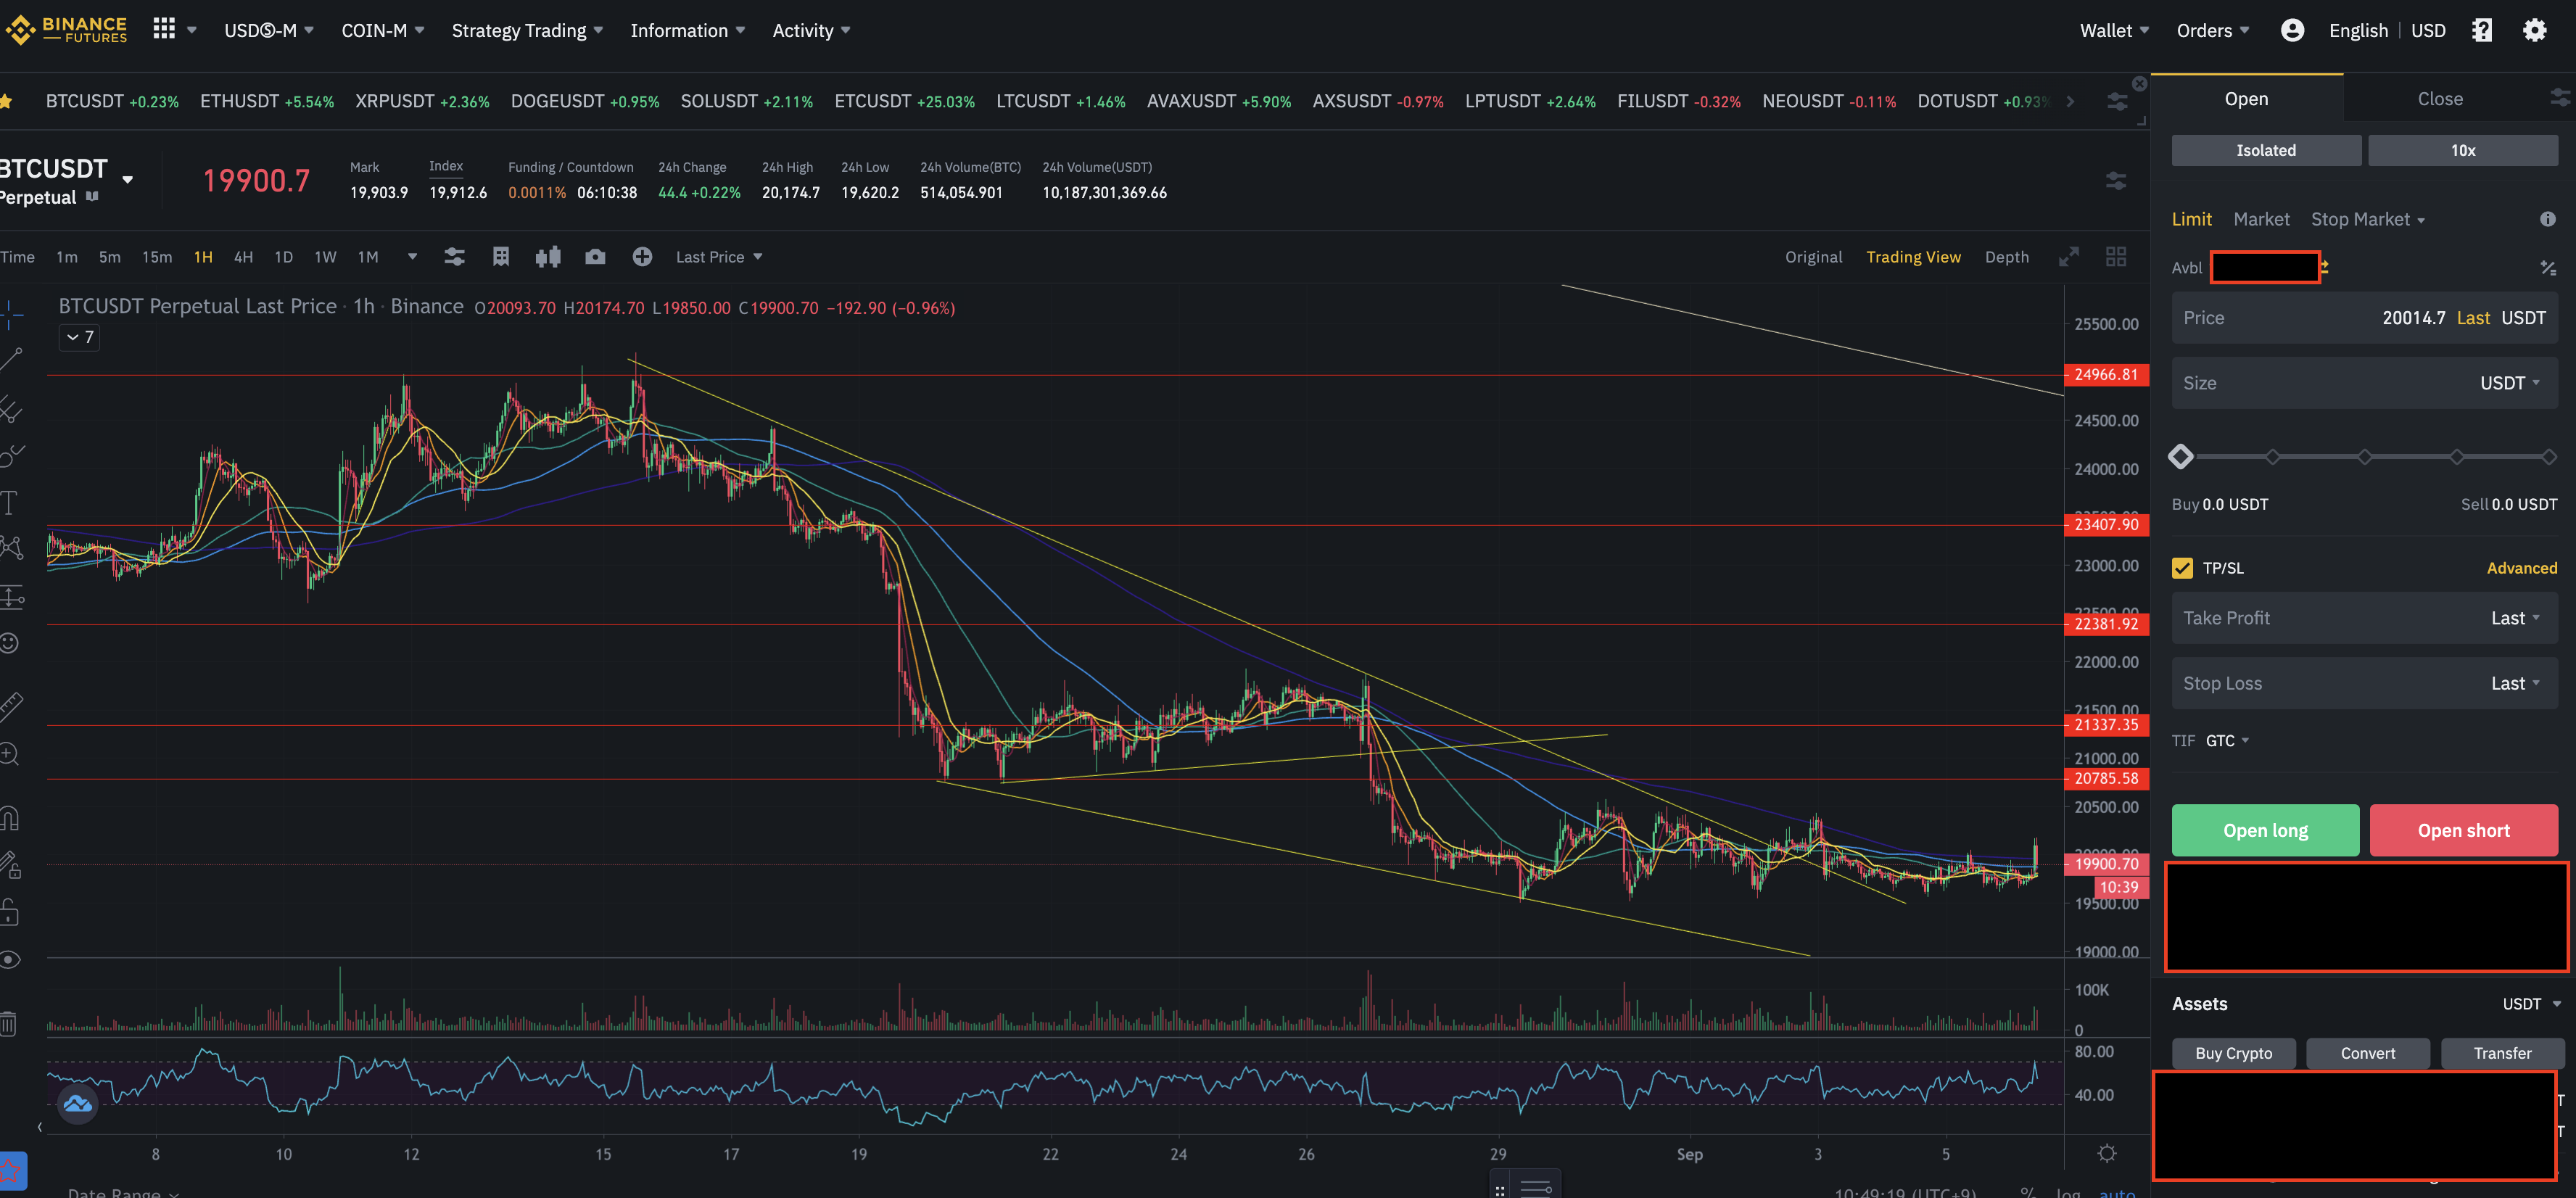Open the user account profile icon

click(2292, 30)
